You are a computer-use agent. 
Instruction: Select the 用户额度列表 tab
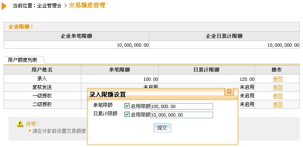point(22,60)
